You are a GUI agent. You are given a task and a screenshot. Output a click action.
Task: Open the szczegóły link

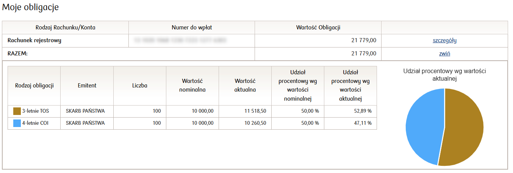click(444, 41)
